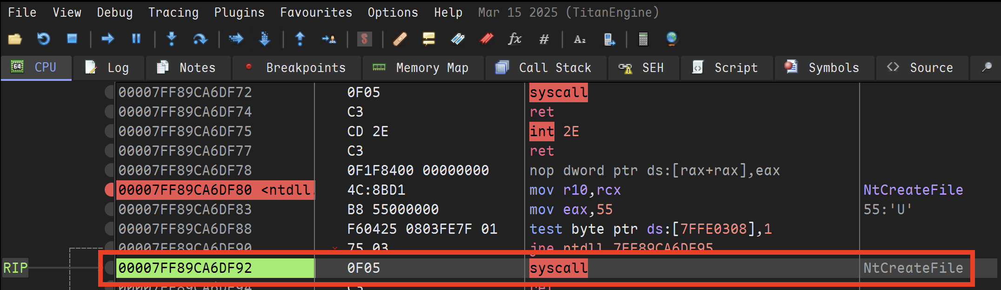
Task: Select the 'int 2E' instruction
Action: 554,132
